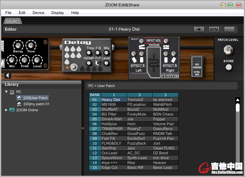Click the Heavy Dist patch cell
Image resolution: width=245 pixels, height=177 pixels.
pos(114,100)
